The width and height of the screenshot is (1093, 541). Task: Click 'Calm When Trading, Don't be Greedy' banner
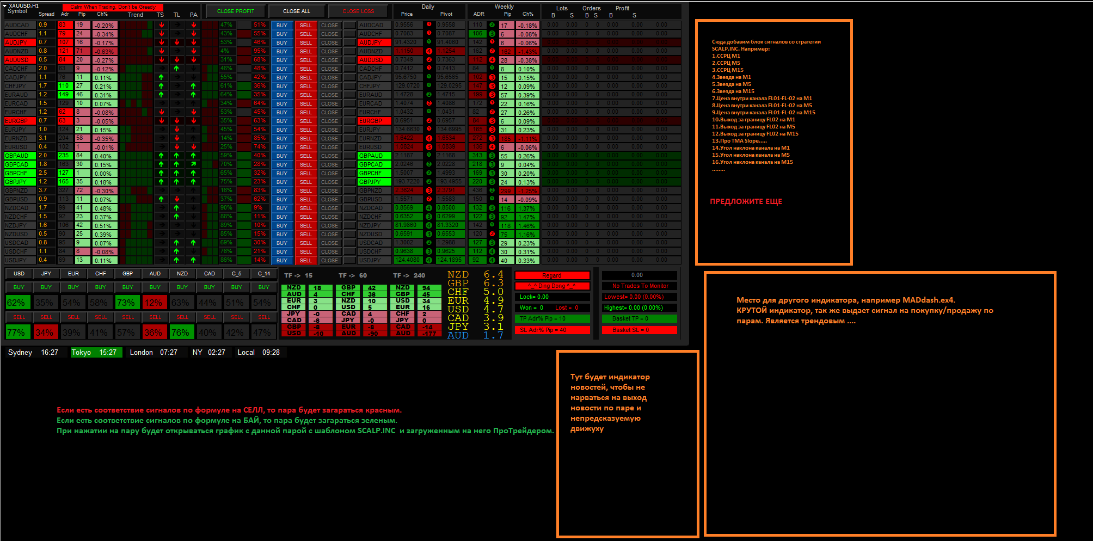[113, 7]
